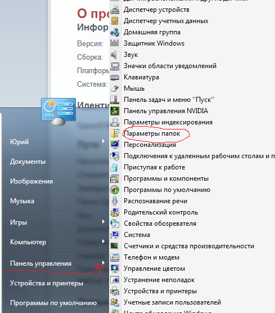Expand the Панель управления submenu arrow

click(x=103, y=263)
